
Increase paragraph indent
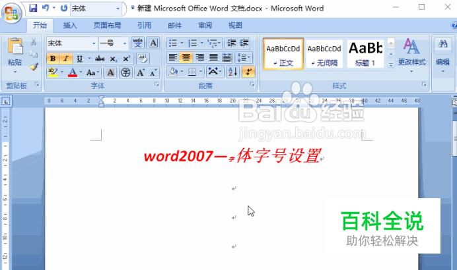tap(244, 43)
